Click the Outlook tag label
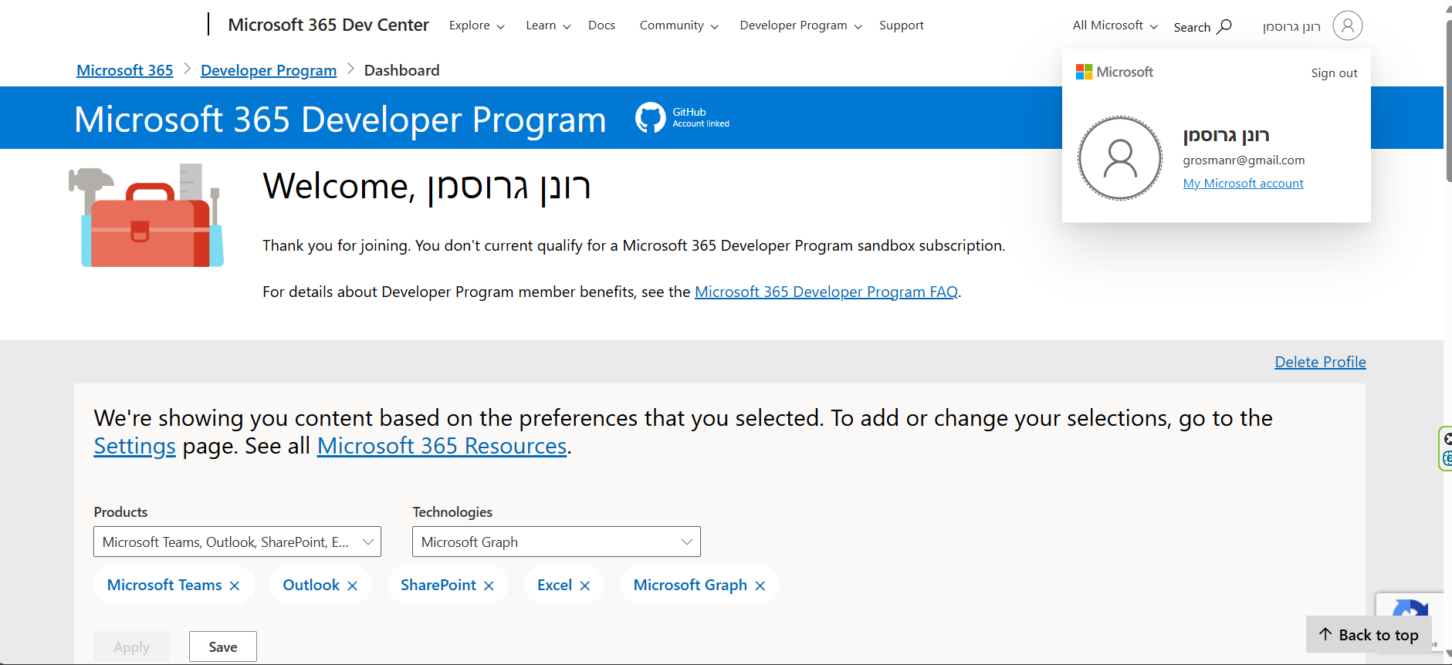This screenshot has width=1452, height=665. (x=311, y=585)
